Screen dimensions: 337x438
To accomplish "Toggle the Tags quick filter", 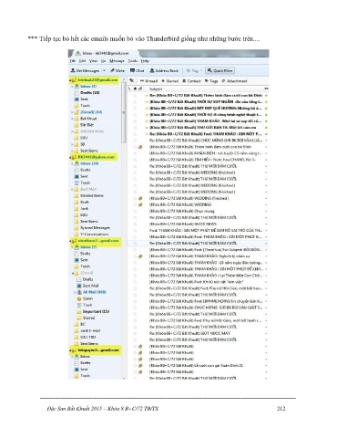I will click(x=211, y=81).
